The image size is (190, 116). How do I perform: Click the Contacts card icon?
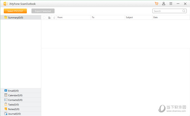point(6,100)
